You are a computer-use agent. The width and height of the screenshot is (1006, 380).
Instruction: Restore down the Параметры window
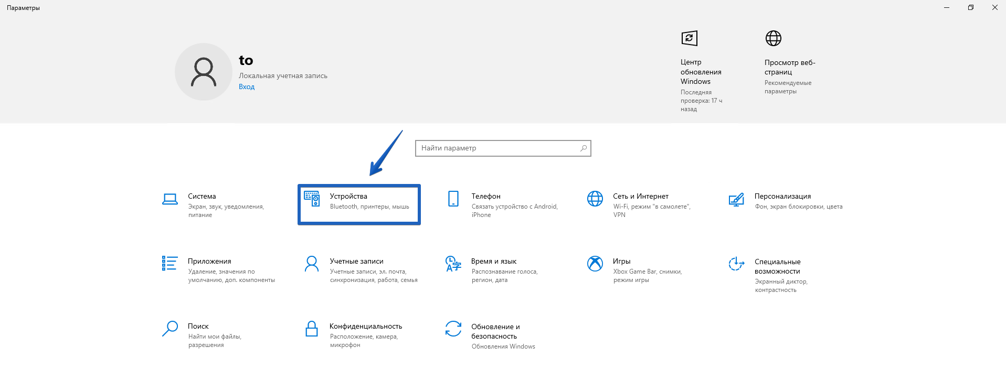pos(970,8)
